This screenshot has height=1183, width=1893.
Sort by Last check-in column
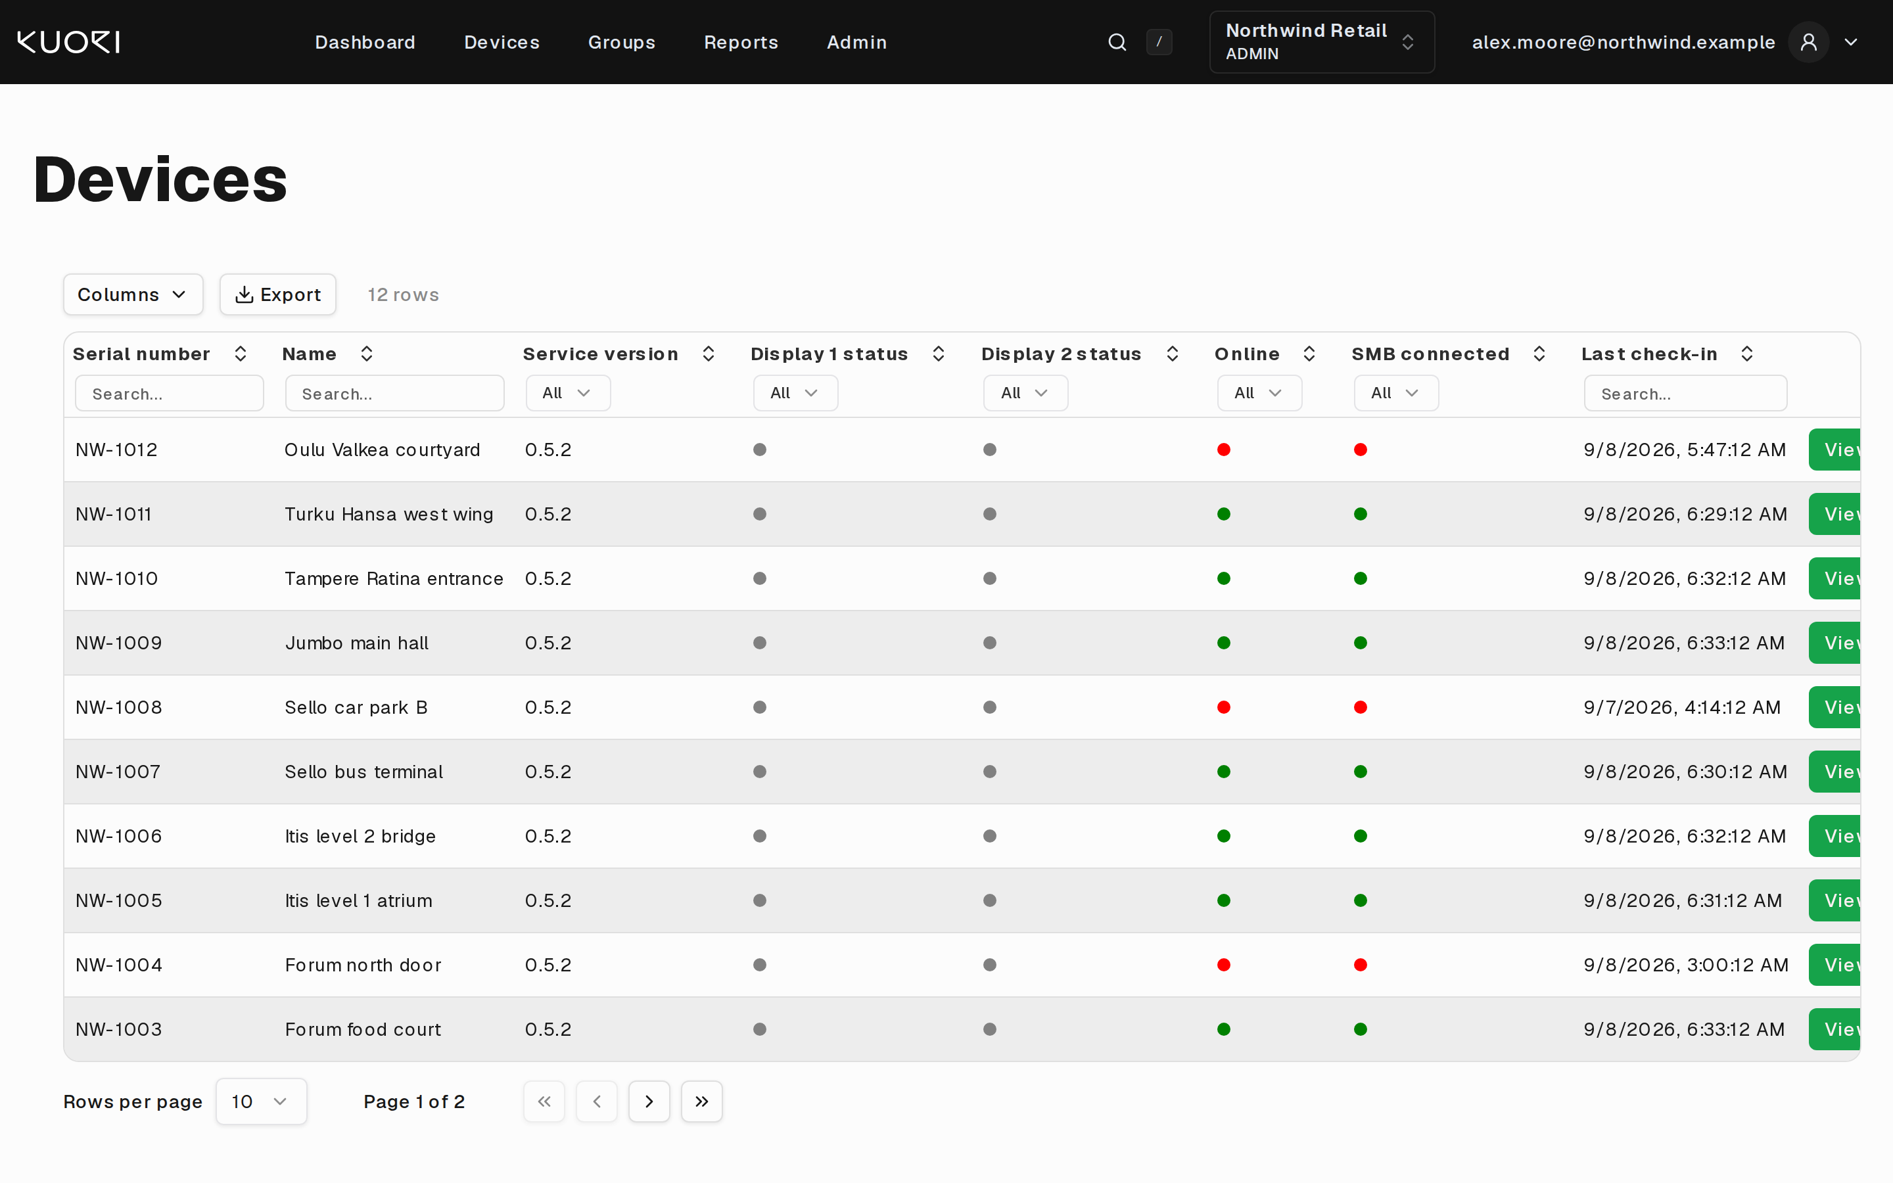point(1748,354)
